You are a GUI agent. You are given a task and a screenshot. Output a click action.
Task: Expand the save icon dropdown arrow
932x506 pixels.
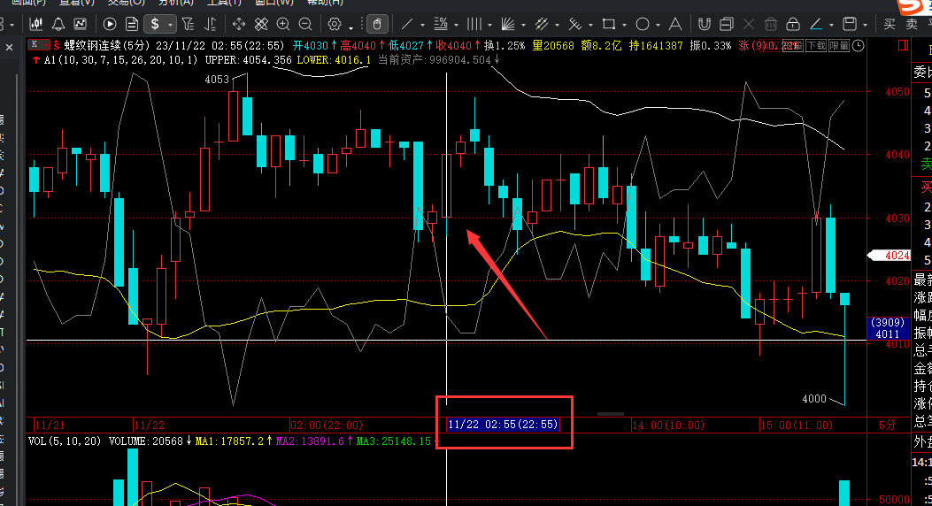865,26
